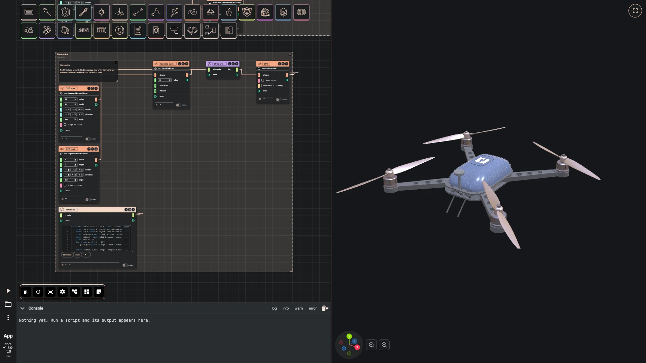Screen dimensions: 646x363
Task: Check 'origin on center' in GPS mast node
Action: [65, 125]
